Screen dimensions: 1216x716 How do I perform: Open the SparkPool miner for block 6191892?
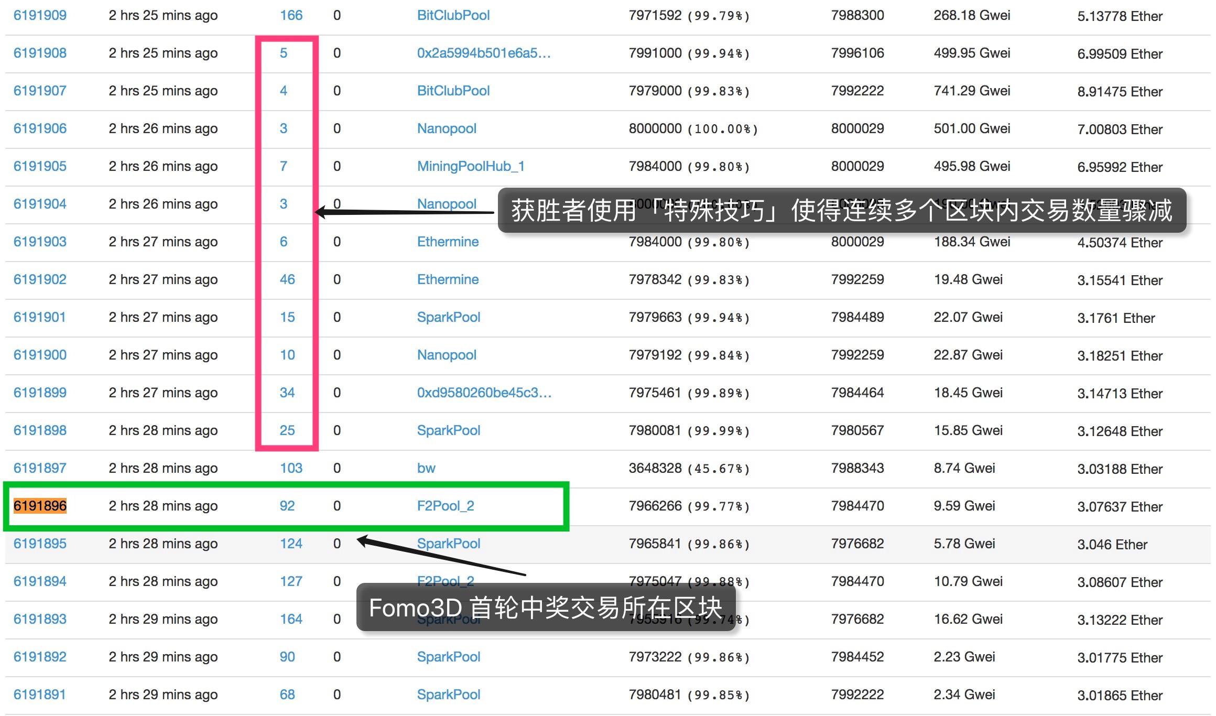tap(449, 657)
